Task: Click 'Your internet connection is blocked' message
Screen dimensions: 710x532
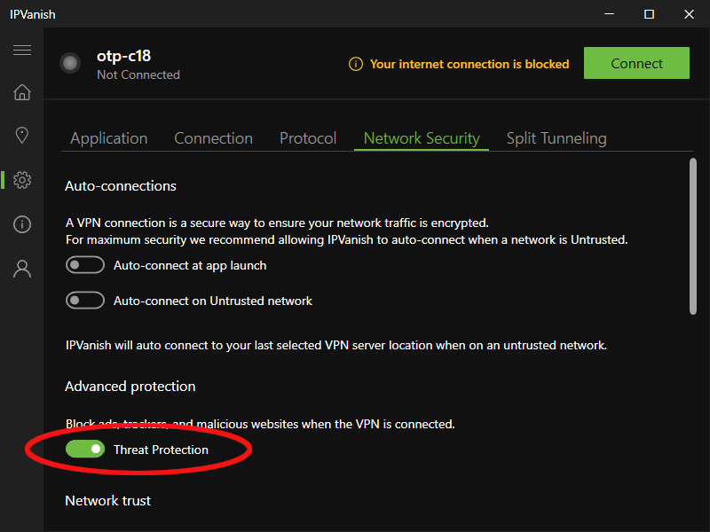Action: pyautogui.click(x=469, y=64)
